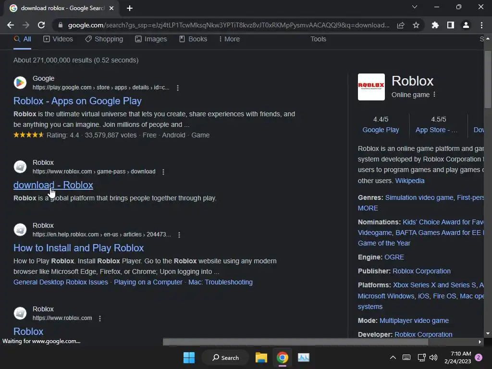492x369 pixels.
Task: Open Microsoft Windows platform link
Action: (x=386, y=296)
